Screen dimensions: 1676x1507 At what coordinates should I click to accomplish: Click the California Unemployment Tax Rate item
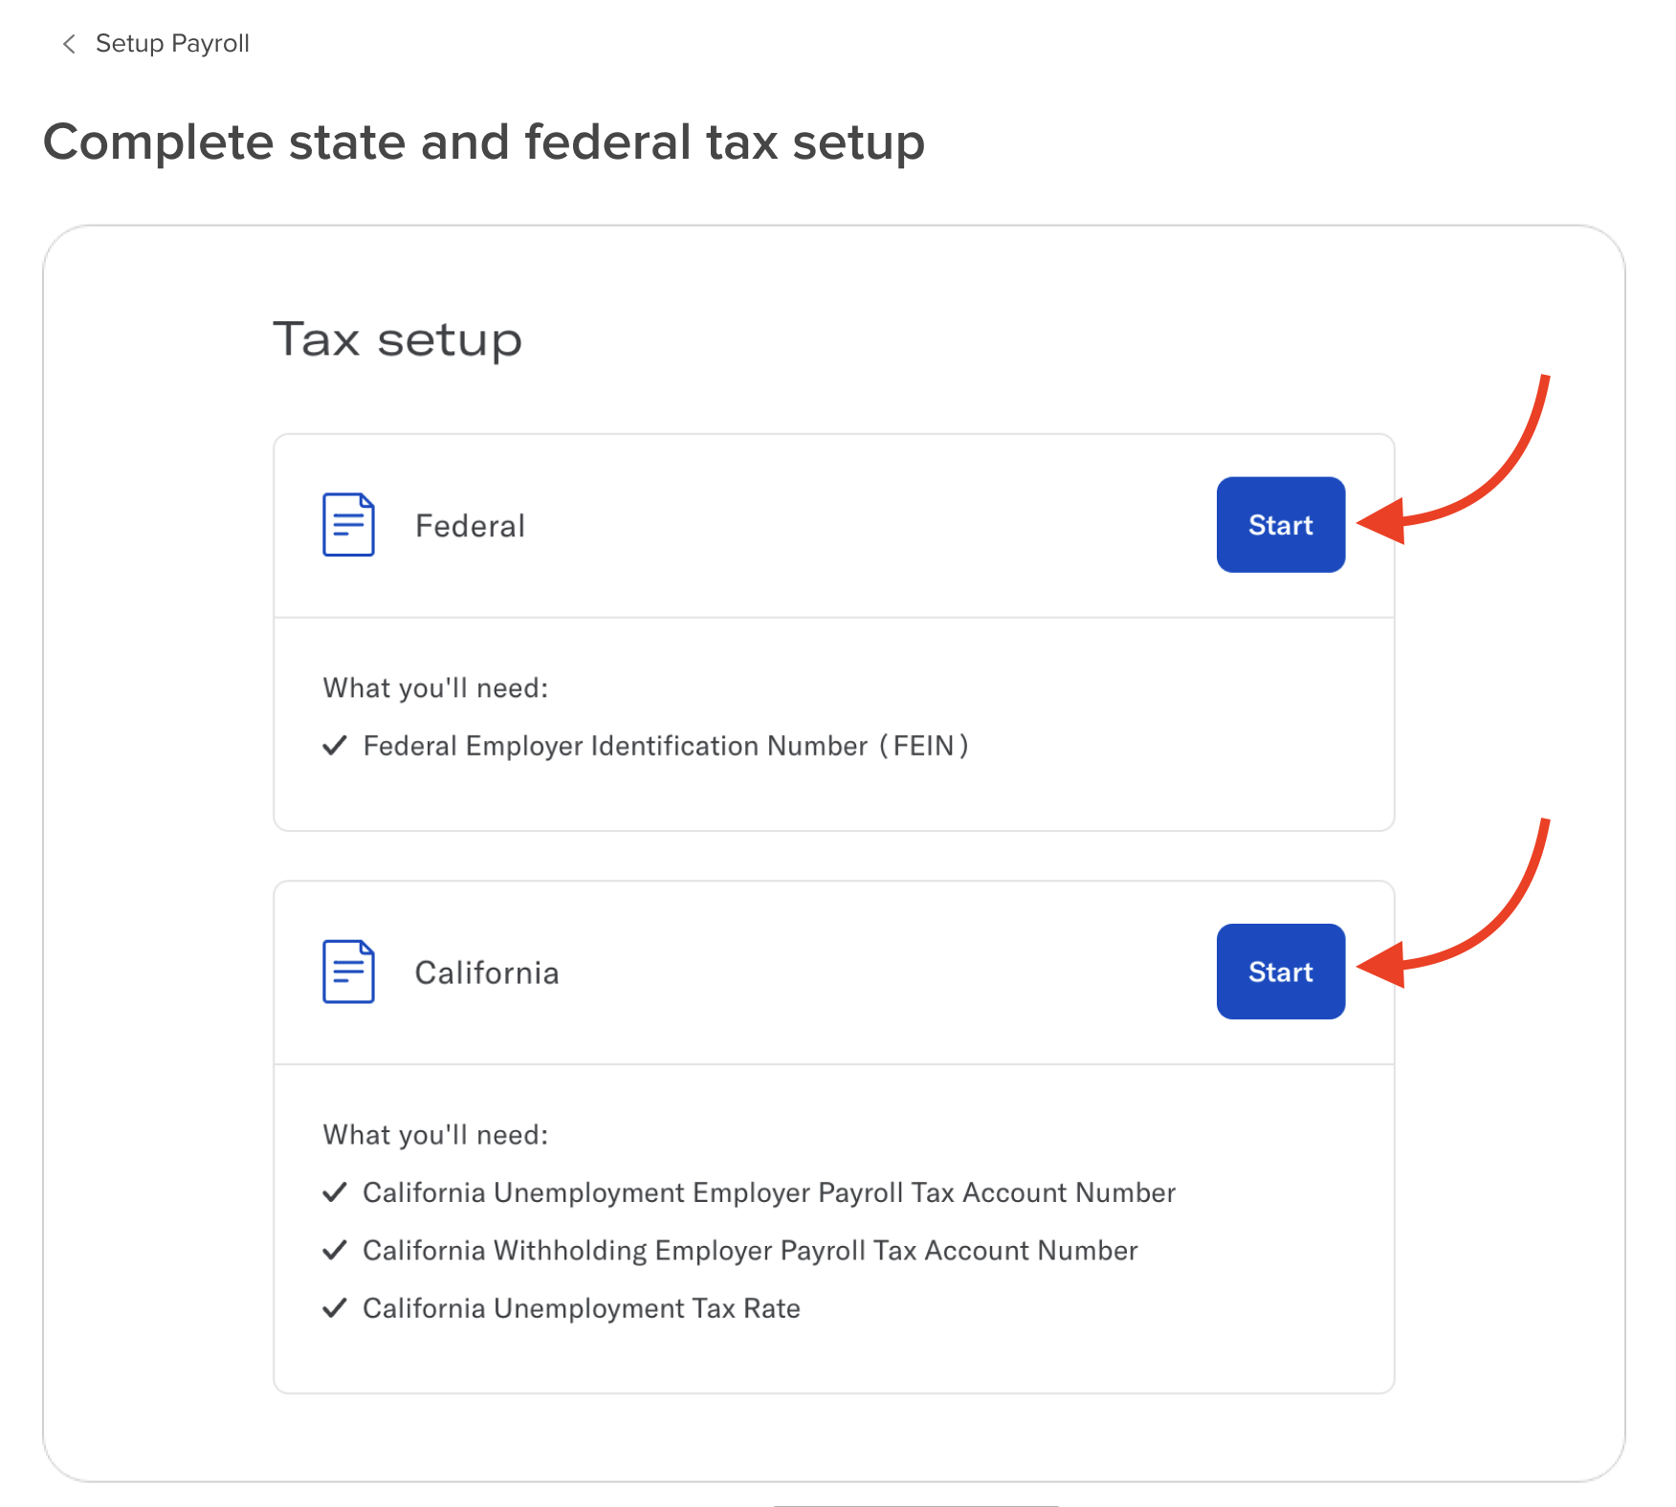[582, 1308]
